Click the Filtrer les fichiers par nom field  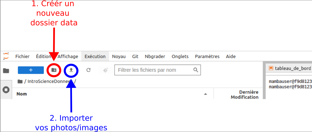[154, 70]
